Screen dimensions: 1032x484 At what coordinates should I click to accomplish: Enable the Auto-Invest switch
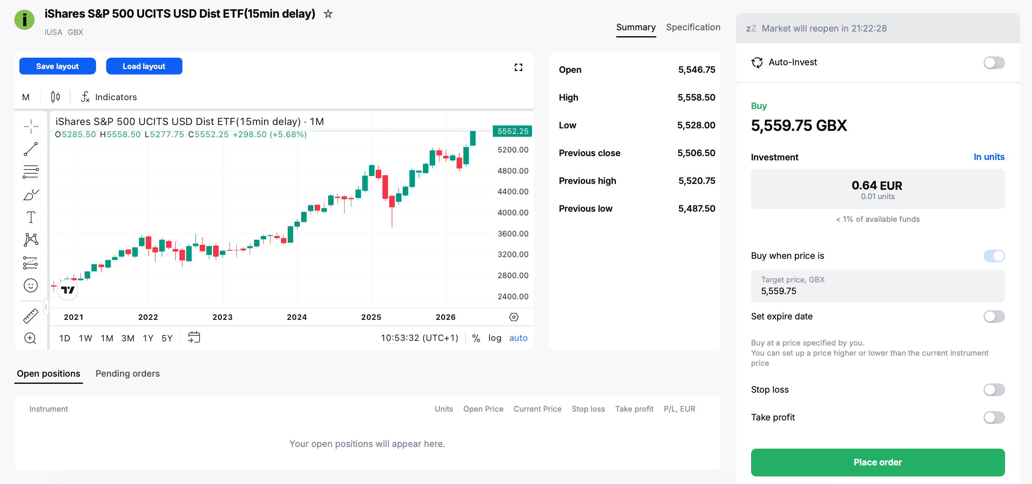coord(994,63)
